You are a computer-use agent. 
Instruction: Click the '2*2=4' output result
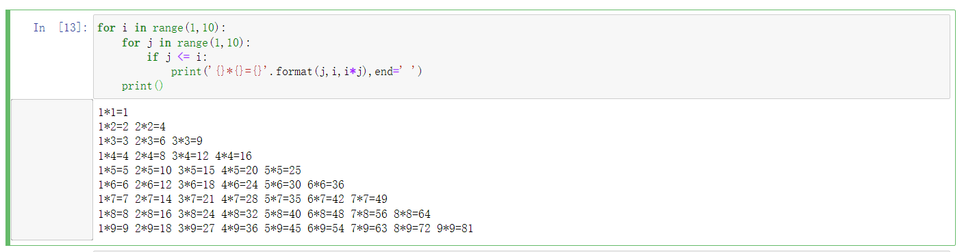pos(150,127)
